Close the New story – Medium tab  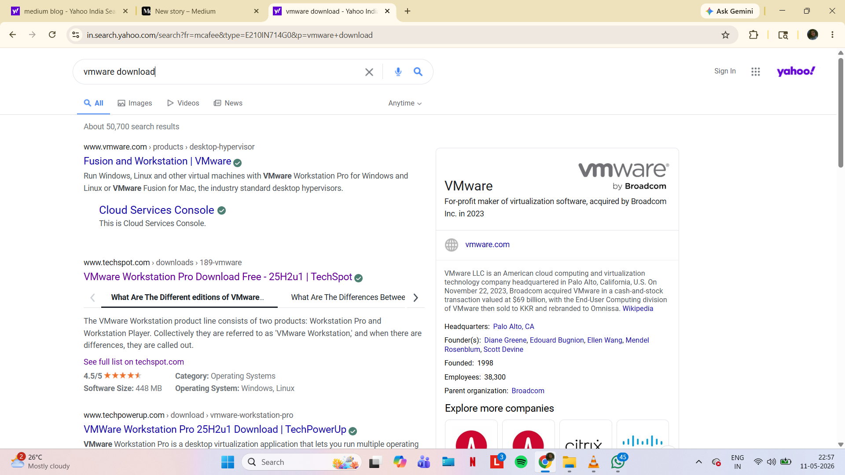257,11
